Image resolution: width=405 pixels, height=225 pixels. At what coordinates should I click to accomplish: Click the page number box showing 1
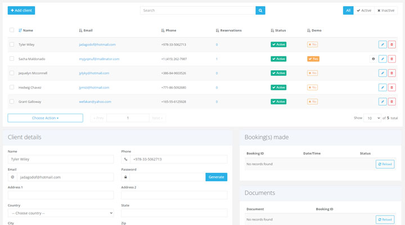tap(128, 118)
